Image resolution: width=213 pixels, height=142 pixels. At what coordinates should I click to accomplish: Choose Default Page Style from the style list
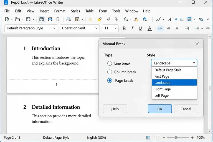point(174,70)
